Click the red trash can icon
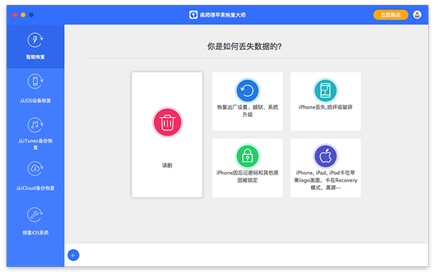 [x=167, y=122]
